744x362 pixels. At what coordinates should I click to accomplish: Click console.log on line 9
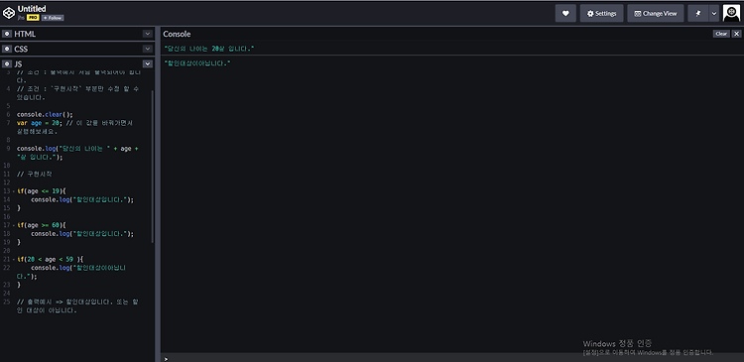pyautogui.click(x=36, y=149)
